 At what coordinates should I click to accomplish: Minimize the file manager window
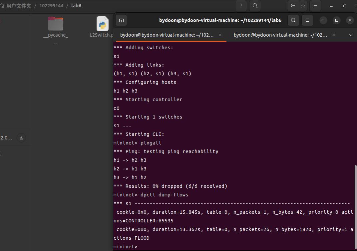pos(331,6)
